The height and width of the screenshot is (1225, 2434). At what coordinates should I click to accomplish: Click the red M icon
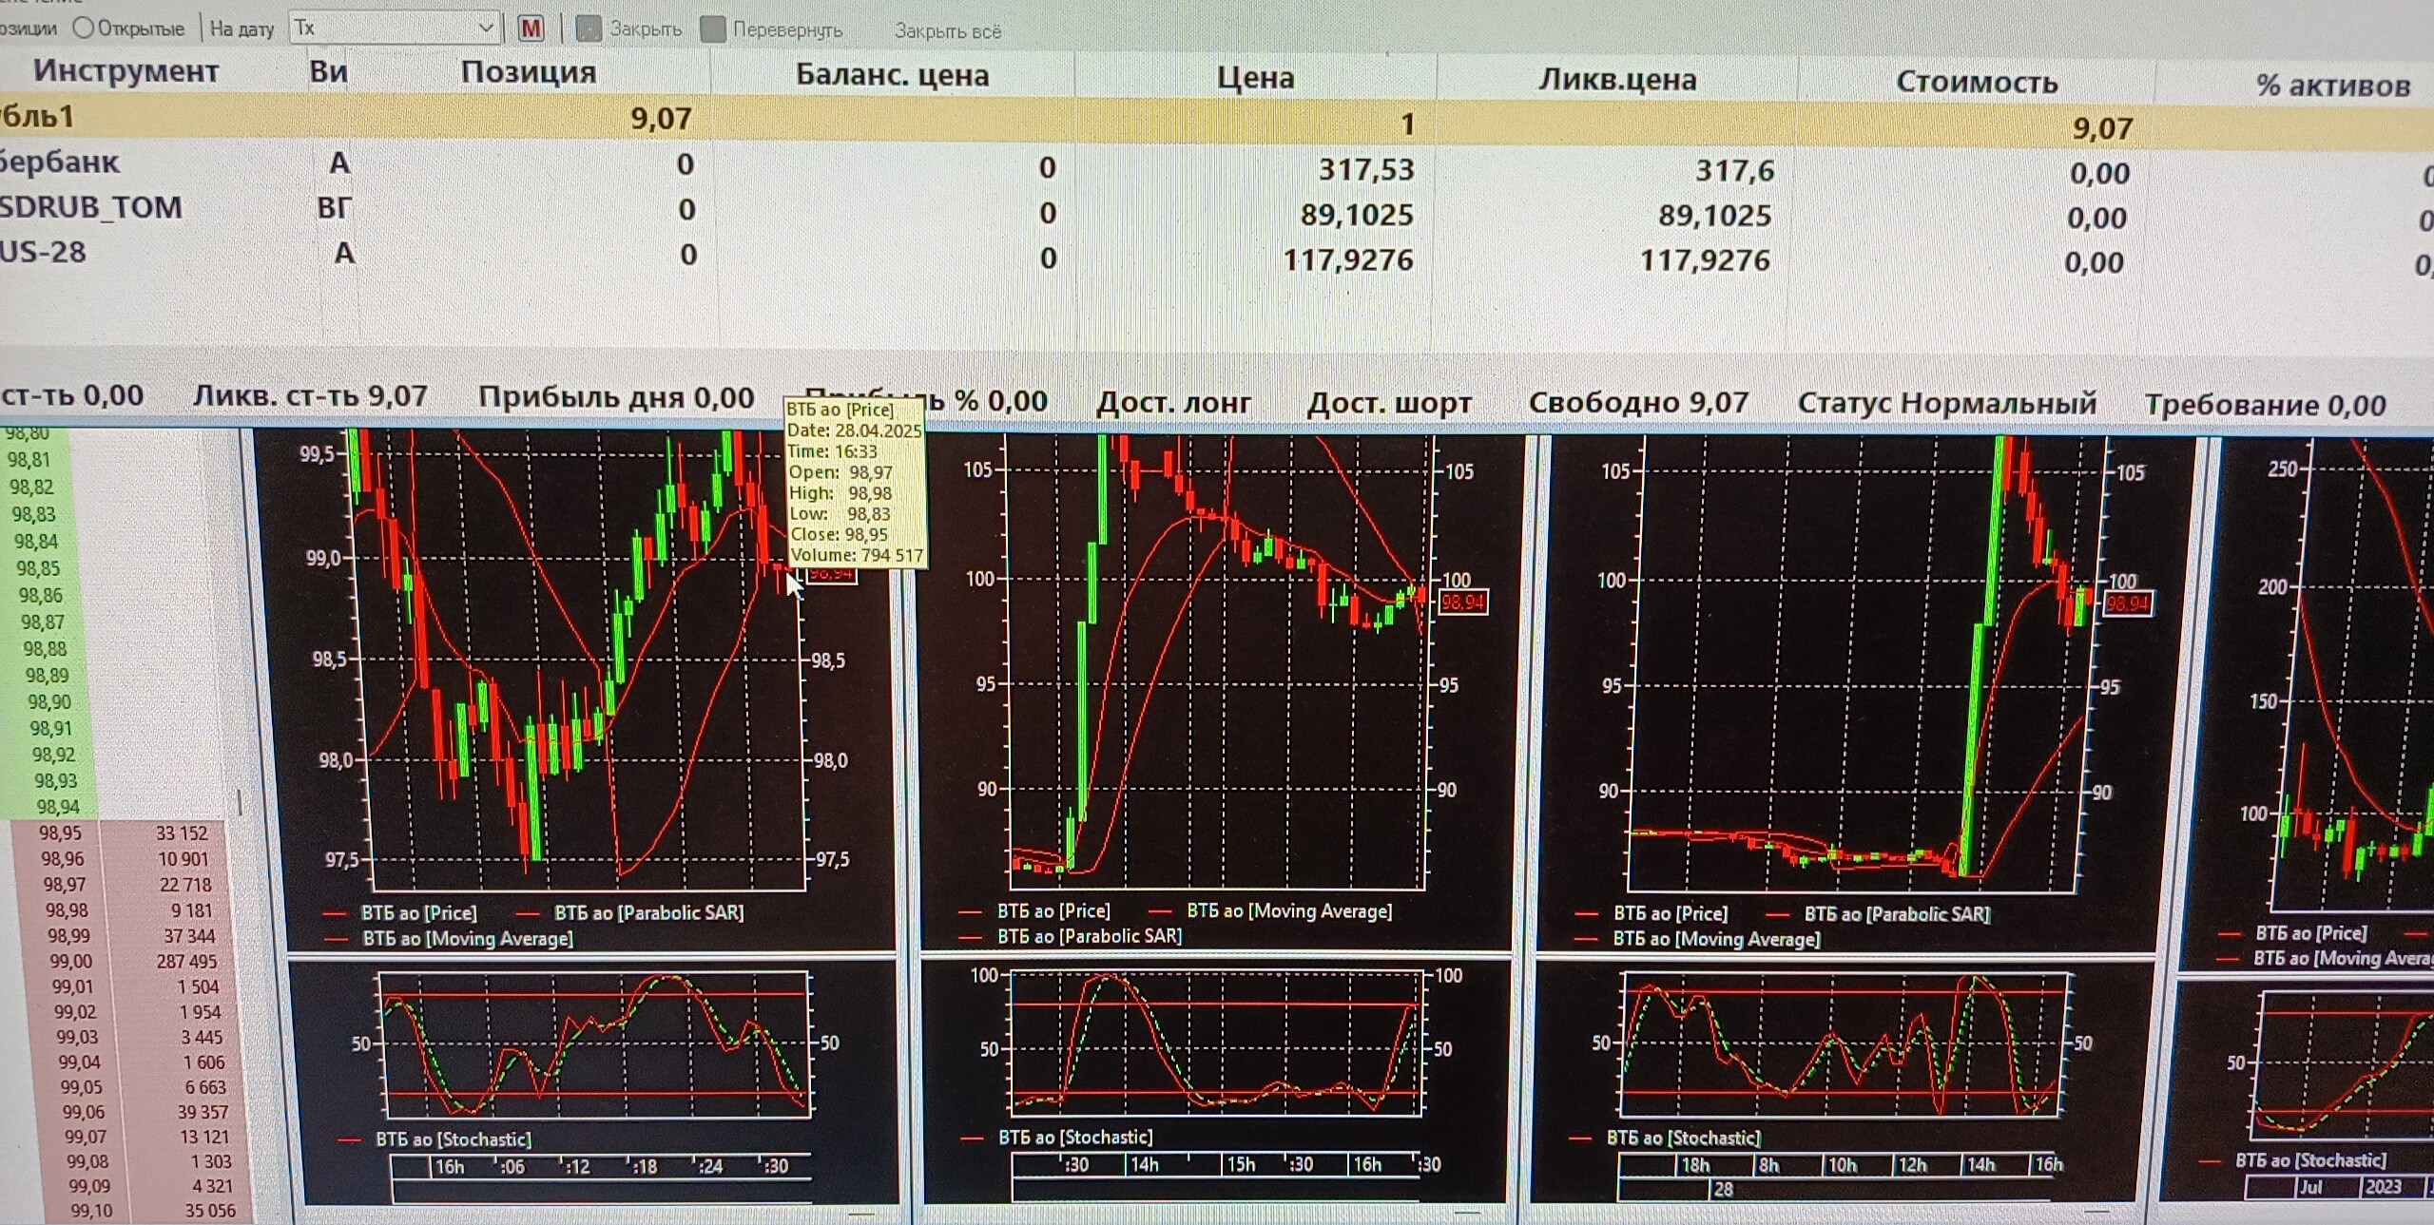[x=531, y=29]
